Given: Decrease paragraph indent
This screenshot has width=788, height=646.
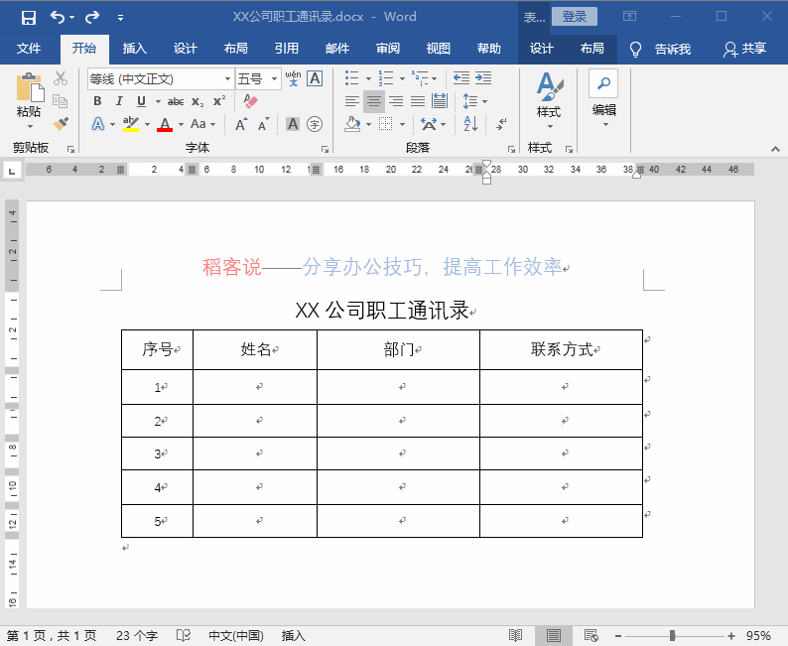Looking at the screenshot, I should click(x=461, y=78).
